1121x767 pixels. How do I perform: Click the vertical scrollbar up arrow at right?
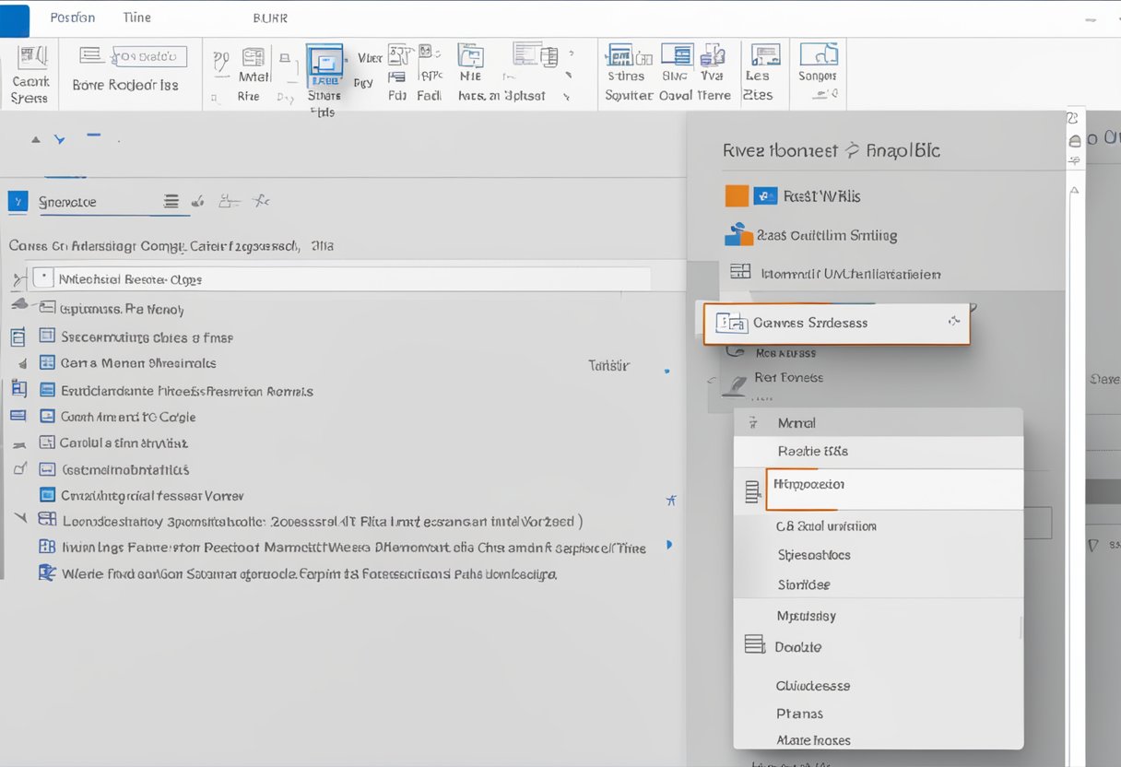click(x=1075, y=192)
